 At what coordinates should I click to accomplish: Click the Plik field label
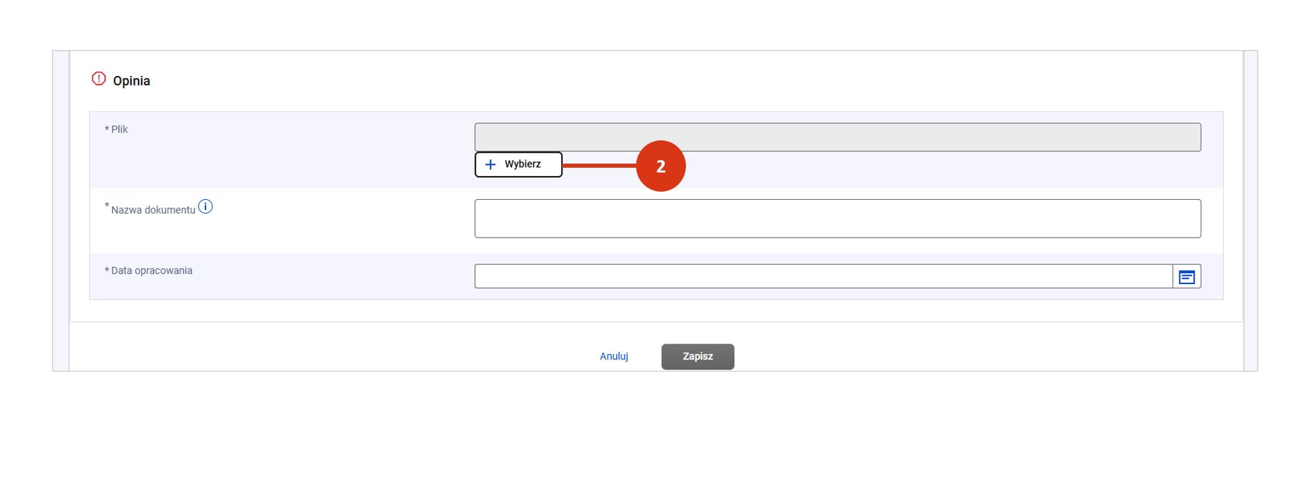pos(119,129)
